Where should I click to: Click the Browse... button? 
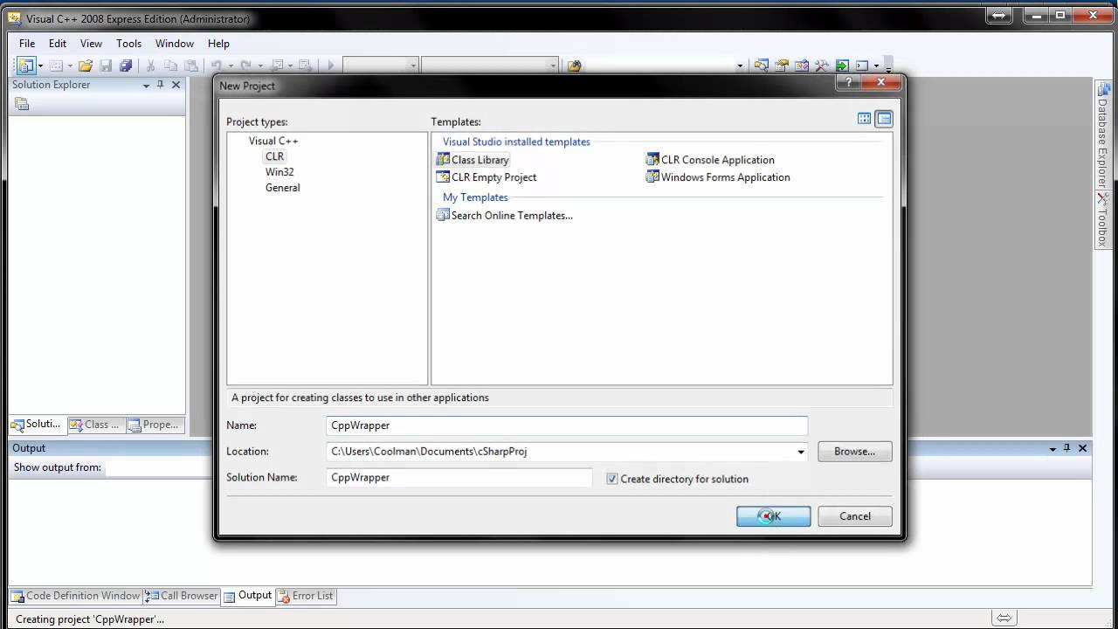[x=855, y=452]
